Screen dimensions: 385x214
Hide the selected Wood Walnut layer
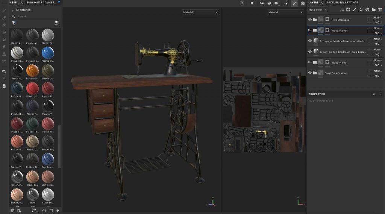[x=310, y=30]
